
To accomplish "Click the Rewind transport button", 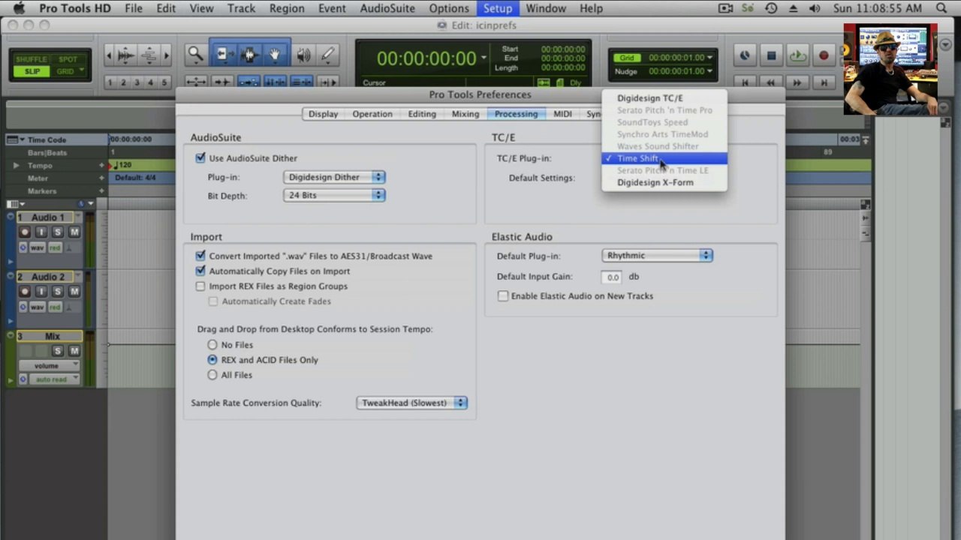I will coord(771,82).
